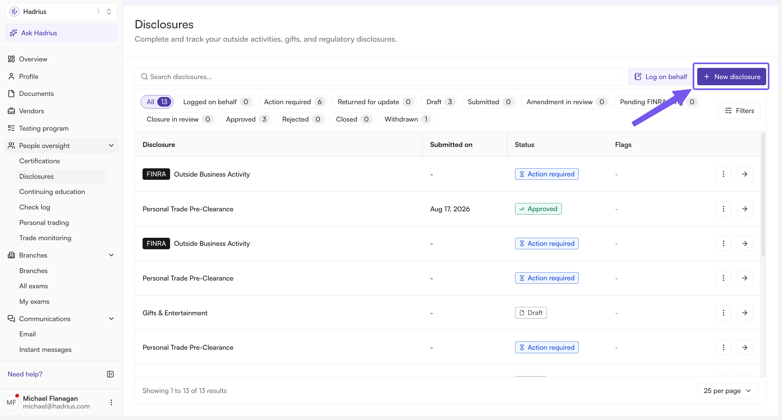The height and width of the screenshot is (420, 782).
Task: Click the Vendors briefcase icon
Action: (x=11, y=111)
